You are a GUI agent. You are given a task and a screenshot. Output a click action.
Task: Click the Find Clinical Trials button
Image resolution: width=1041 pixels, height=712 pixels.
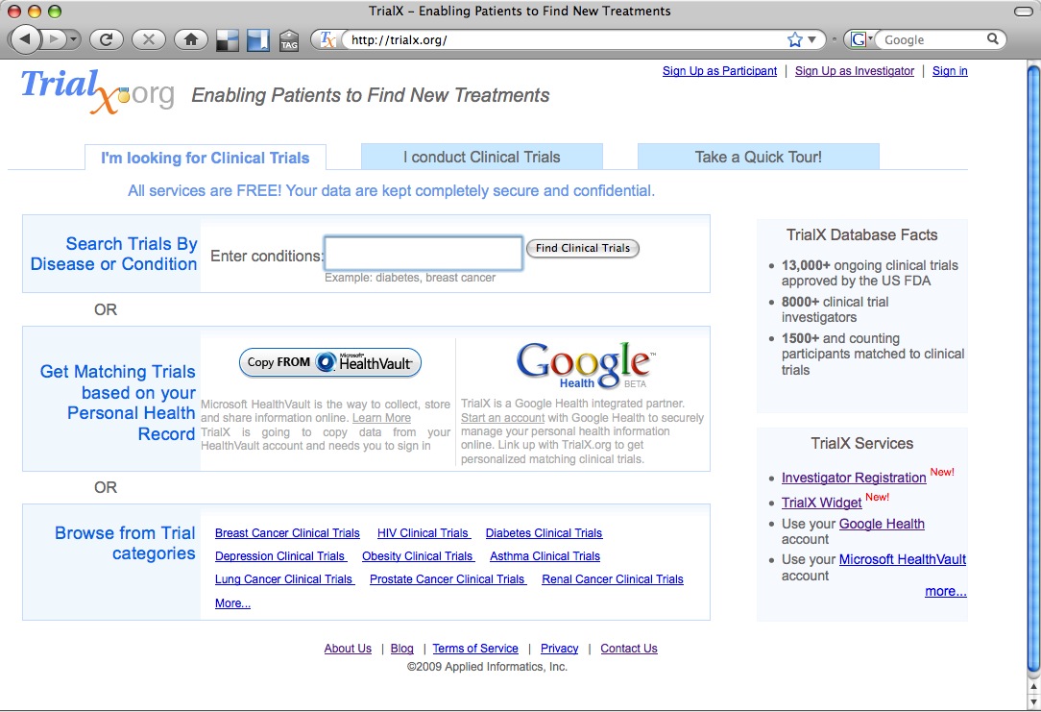click(x=583, y=249)
